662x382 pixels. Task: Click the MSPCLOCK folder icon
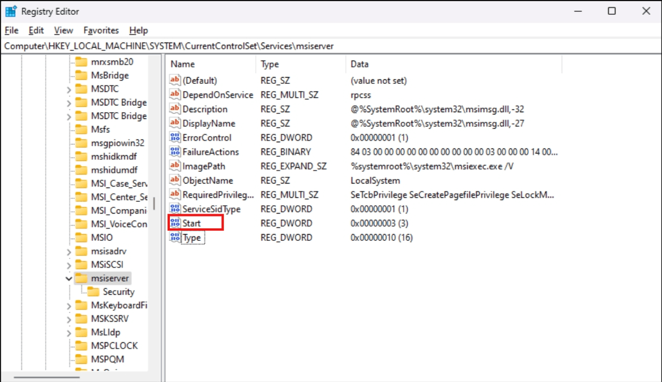click(81, 346)
